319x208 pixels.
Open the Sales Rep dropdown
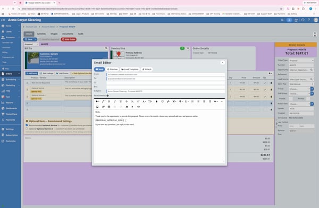[301, 84]
